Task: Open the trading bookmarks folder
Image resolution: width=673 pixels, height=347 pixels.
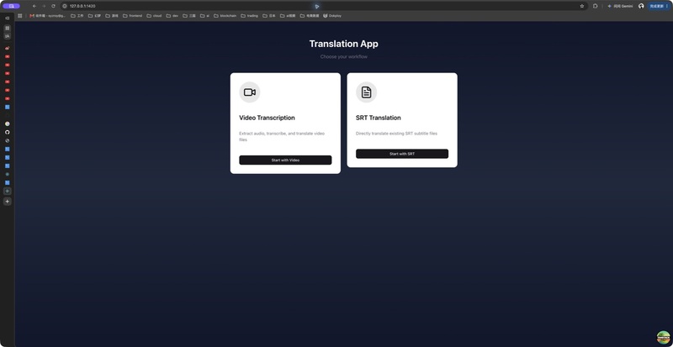Action: [249, 16]
